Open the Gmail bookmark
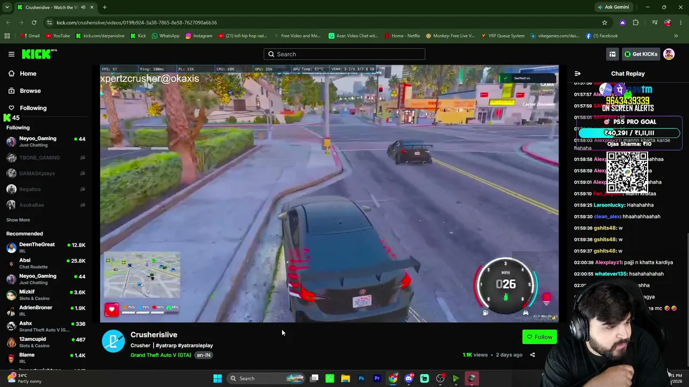The height and width of the screenshot is (387, 689). point(30,36)
